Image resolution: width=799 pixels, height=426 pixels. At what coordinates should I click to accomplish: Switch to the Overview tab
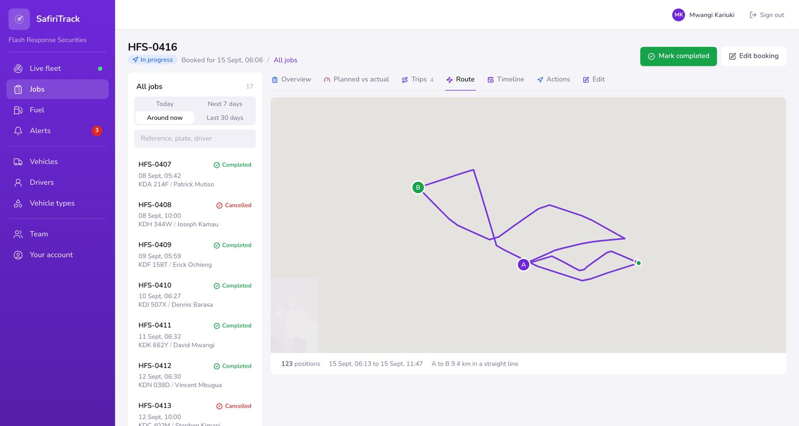click(x=291, y=79)
